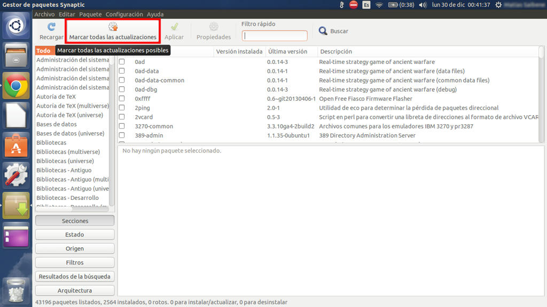Open the blank document icon in the launcher
Viewport: 547px width, 307px height.
coord(15,116)
